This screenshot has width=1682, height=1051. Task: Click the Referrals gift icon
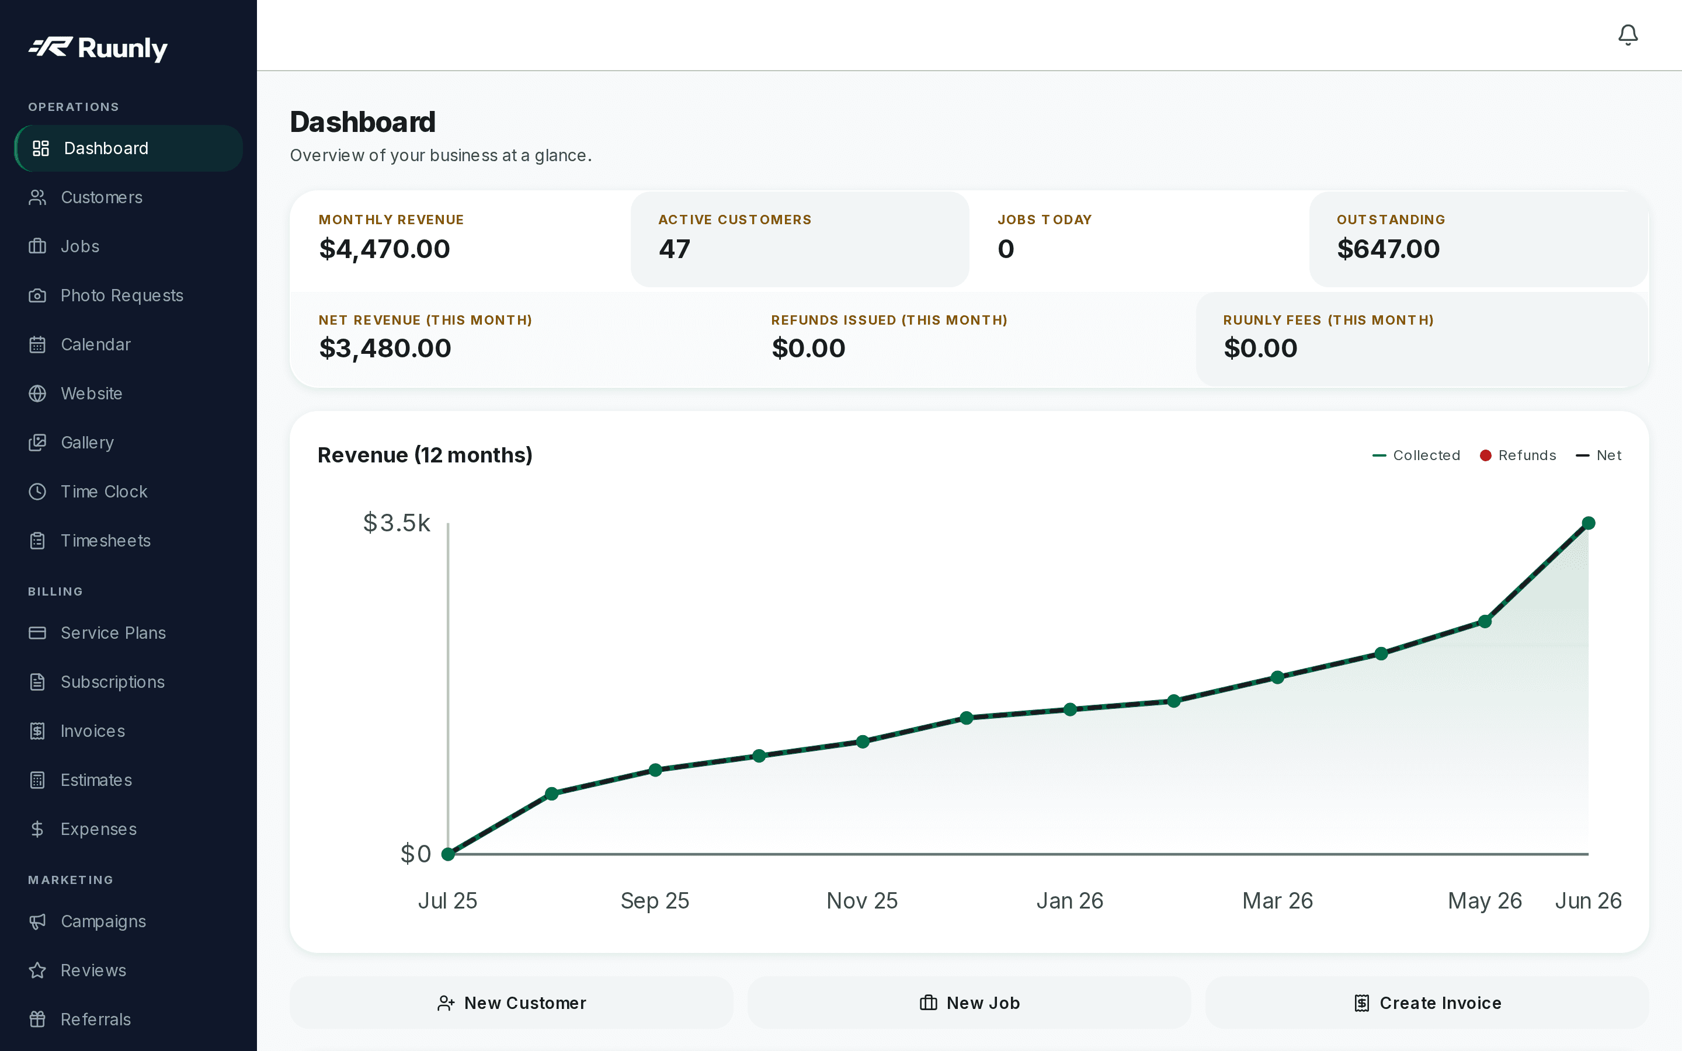tap(37, 1019)
